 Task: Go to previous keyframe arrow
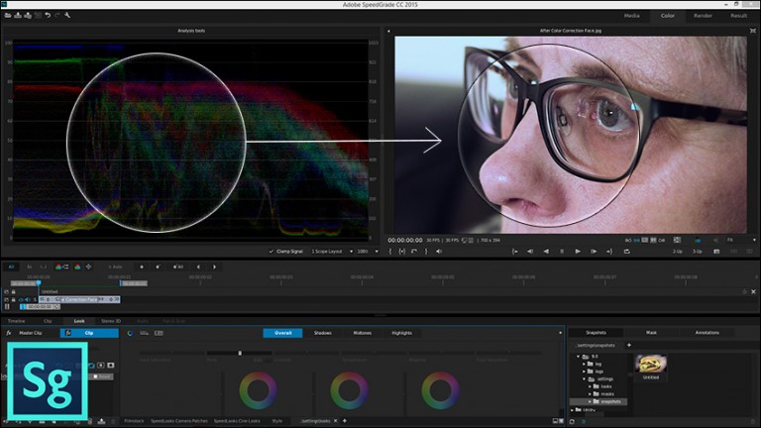(x=198, y=267)
